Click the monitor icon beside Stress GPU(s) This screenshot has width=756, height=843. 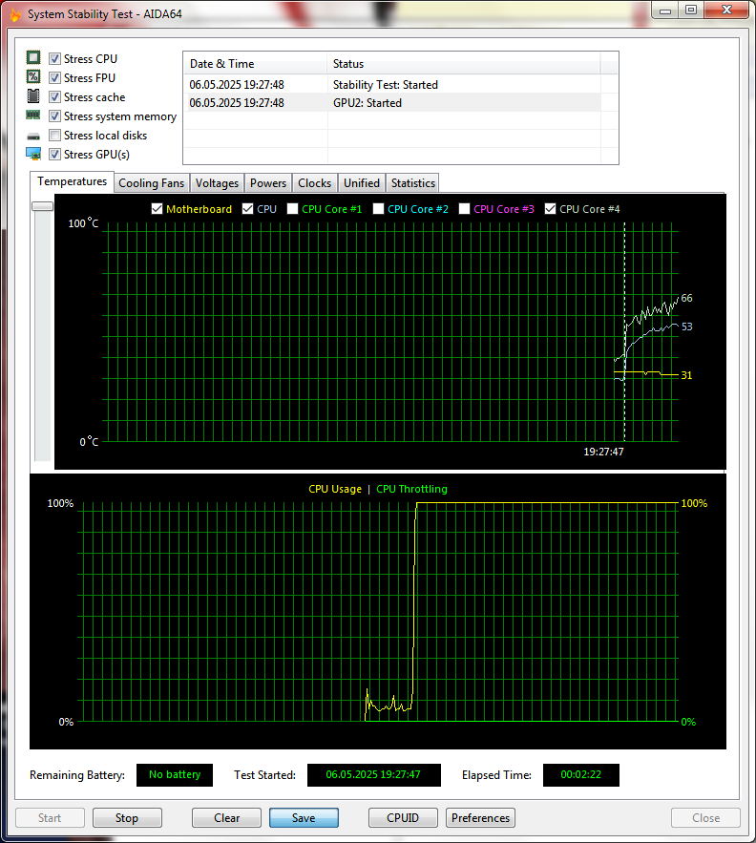[x=33, y=155]
